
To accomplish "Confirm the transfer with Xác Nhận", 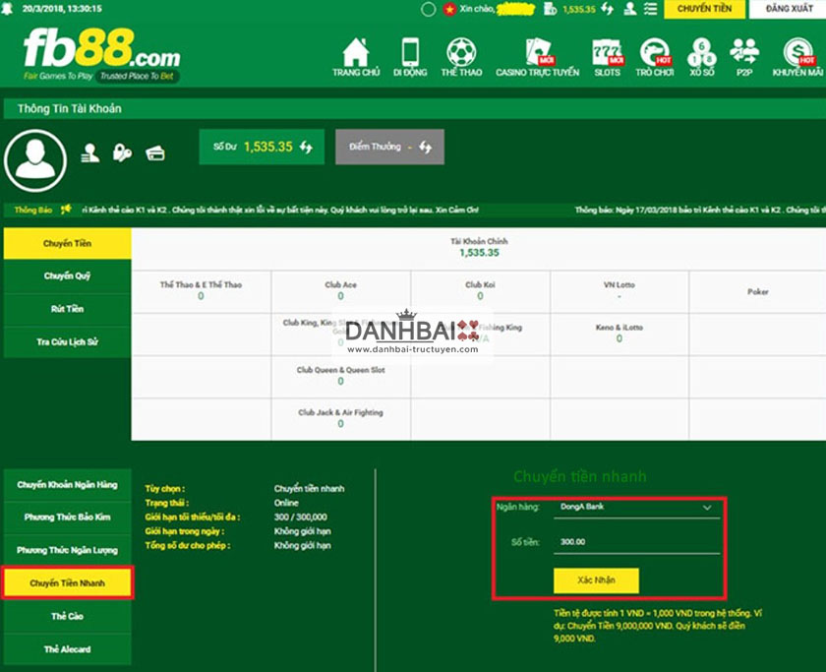I will [x=596, y=580].
